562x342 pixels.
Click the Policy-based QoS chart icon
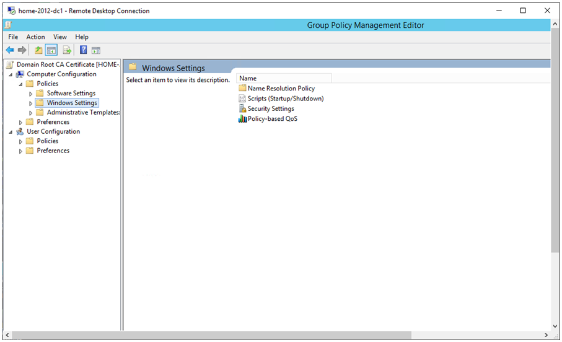[x=242, y=119]
